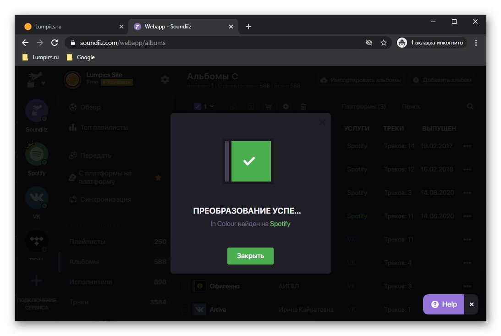The image size is (501, 336).
Task: Dismiss the dialog using its X icon
Action: click(322, 122)
